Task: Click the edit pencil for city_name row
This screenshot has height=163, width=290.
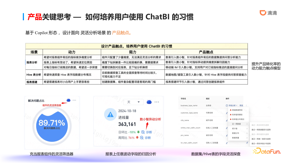Action: pyautogui.click(x=227, y=120)
